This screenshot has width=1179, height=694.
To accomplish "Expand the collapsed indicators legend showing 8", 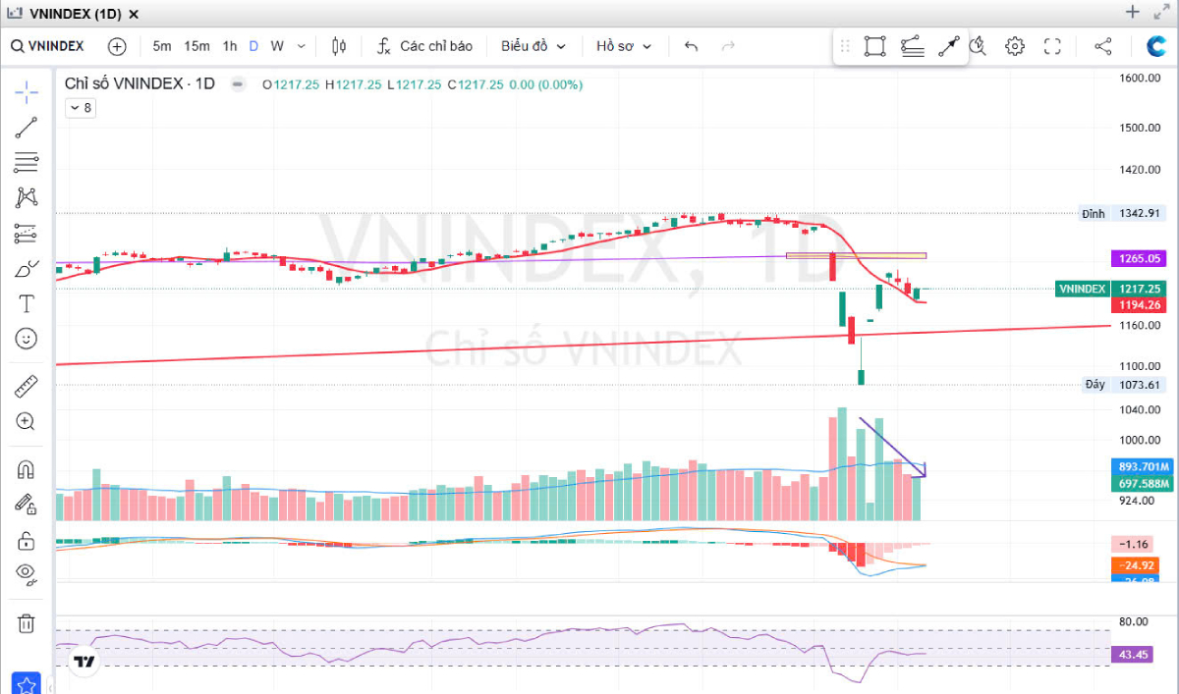I will coord(80,108).
